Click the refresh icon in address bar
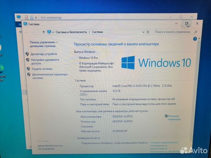 coord(149,32)
